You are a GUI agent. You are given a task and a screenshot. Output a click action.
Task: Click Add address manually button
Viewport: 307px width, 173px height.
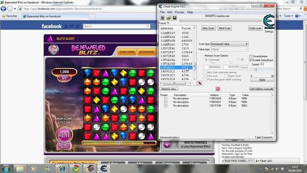[x=261, y=89]
